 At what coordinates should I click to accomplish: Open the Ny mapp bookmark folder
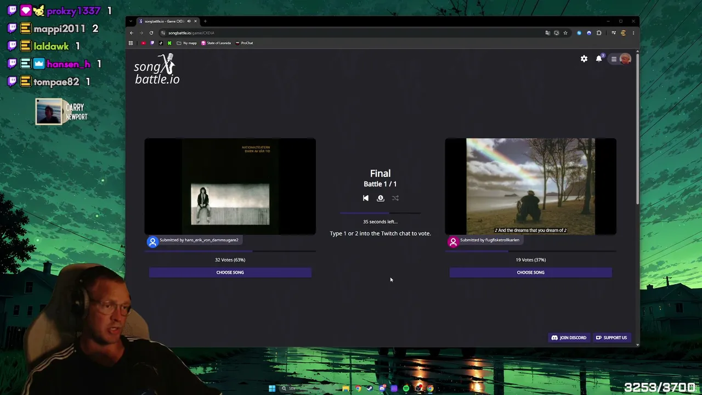pyautogui.click(x=186, y=43)
